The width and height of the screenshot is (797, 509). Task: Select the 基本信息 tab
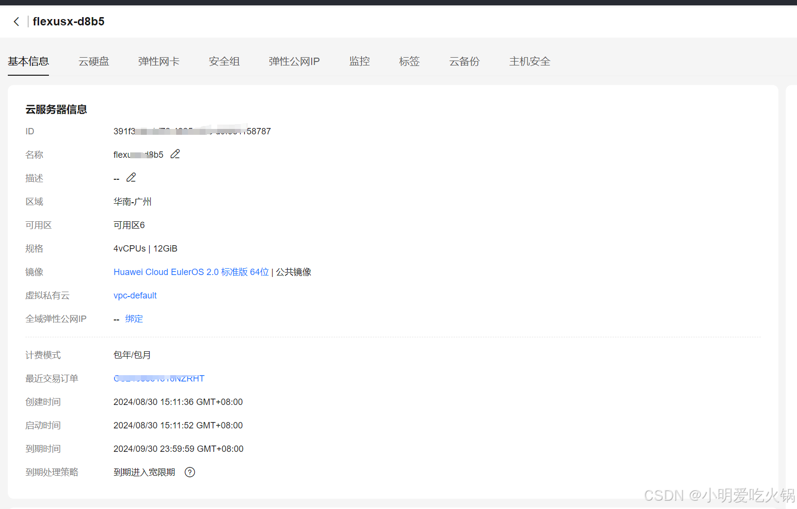[28, 61]
